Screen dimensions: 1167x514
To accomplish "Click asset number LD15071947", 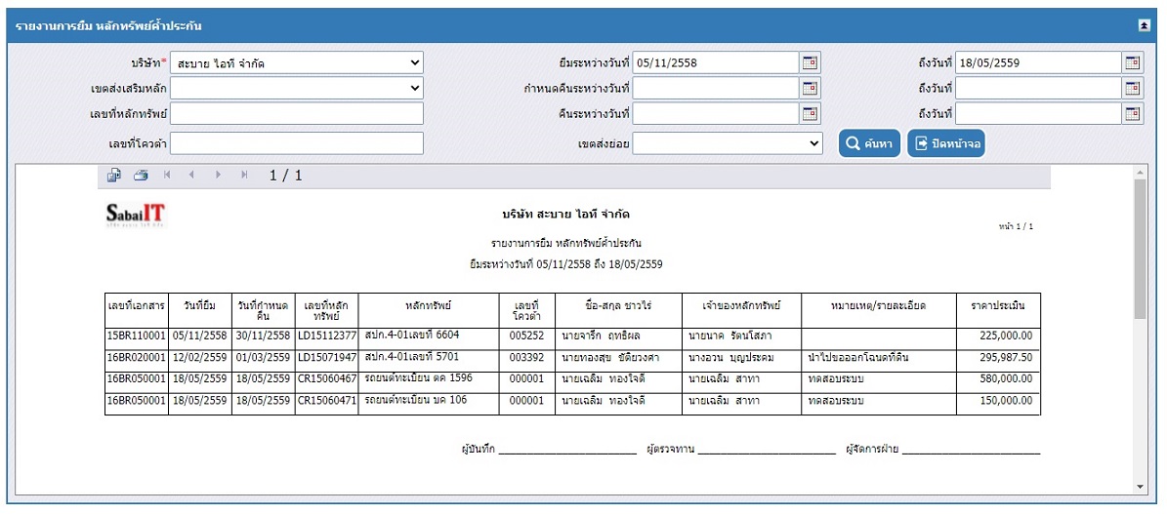I will pos(327,358).
